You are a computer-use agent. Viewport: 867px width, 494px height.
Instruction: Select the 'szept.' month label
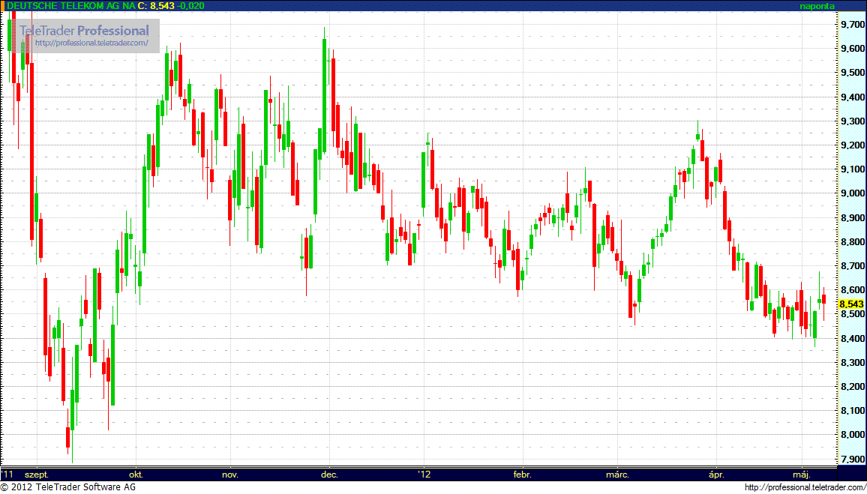click(36, 475)
